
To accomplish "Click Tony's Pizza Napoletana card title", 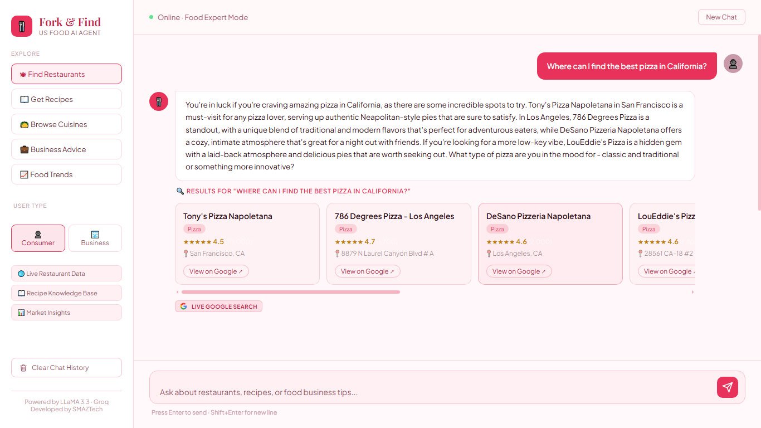I will 228,216.
